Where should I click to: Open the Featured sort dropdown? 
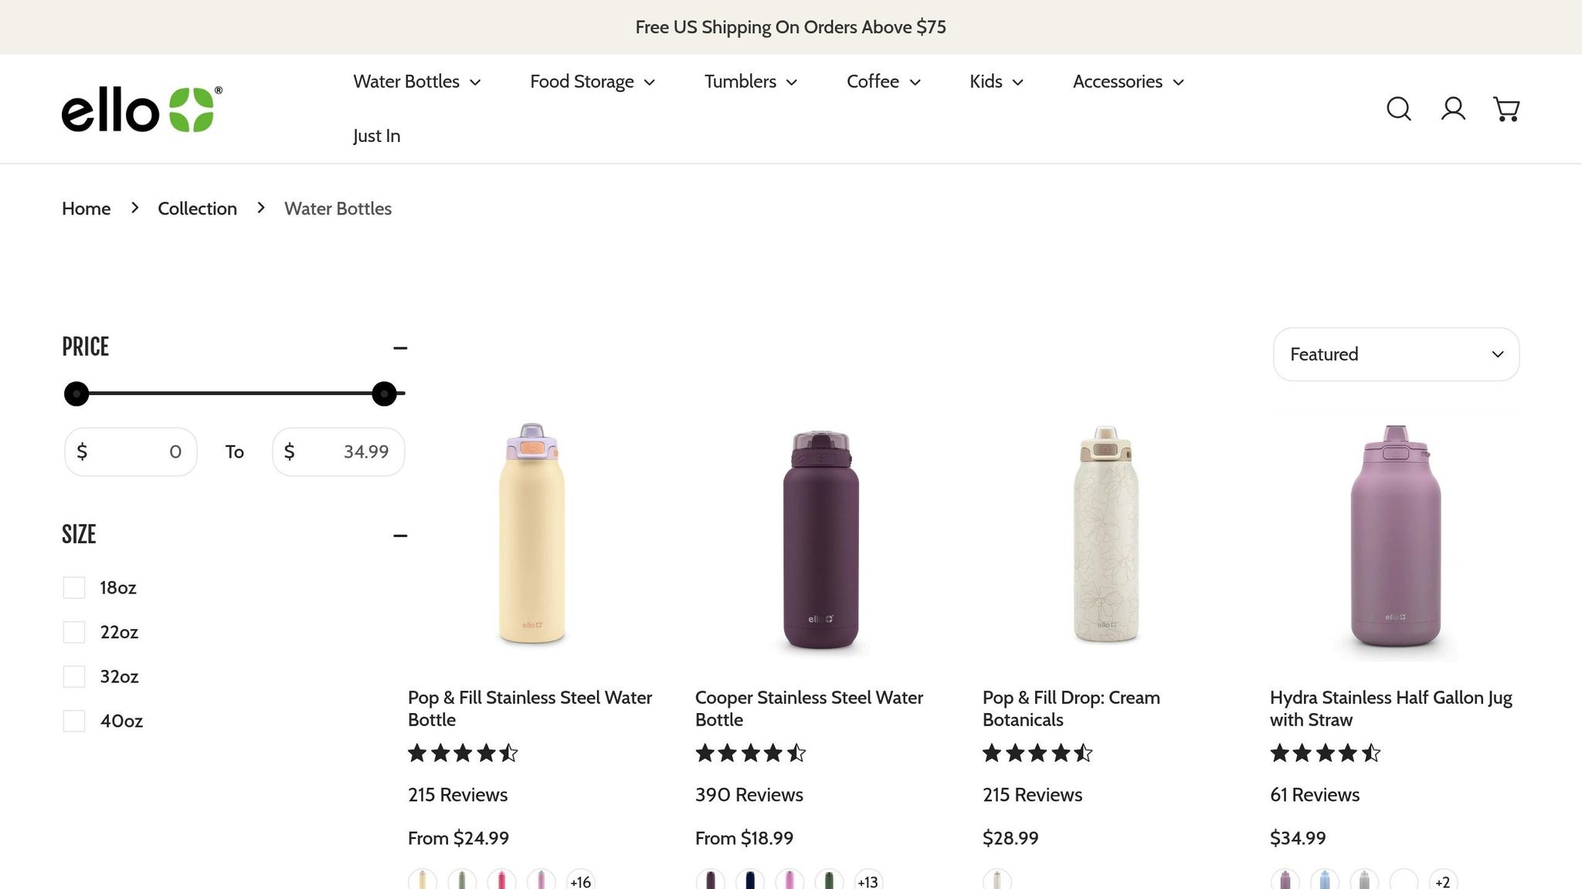tap(1396, 354)
